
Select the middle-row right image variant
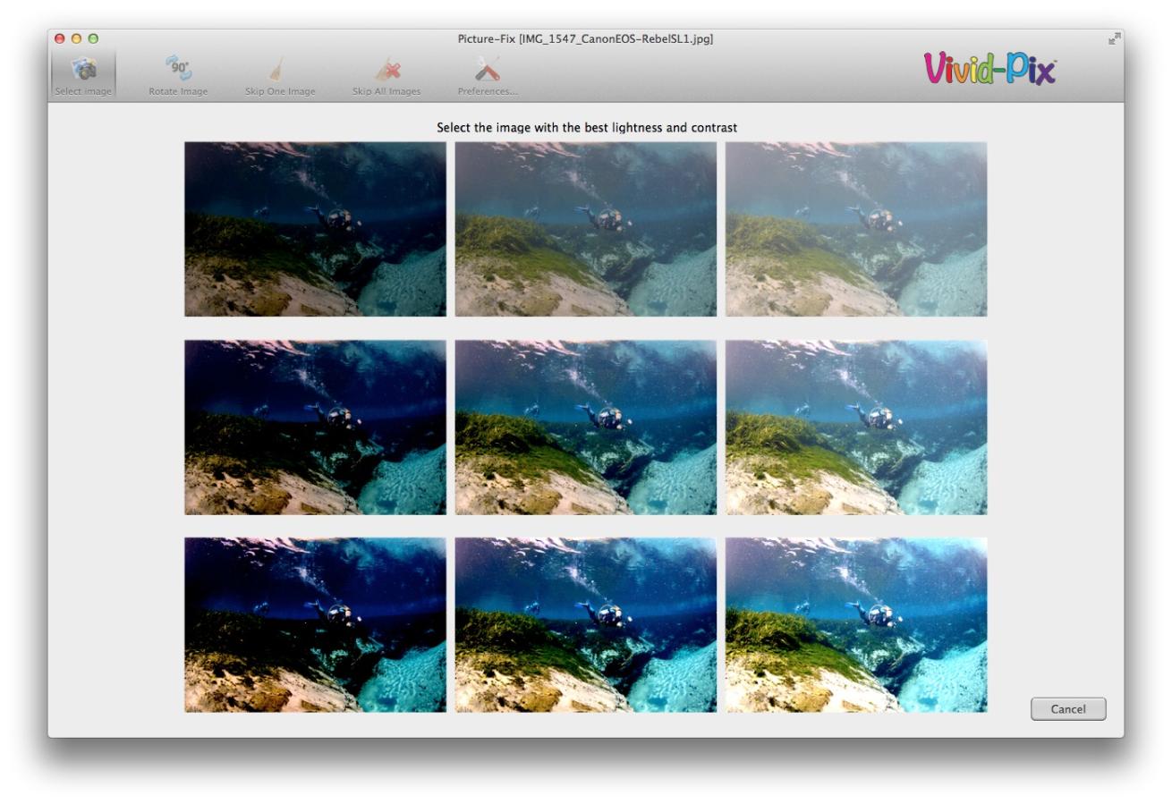(x=856, y=427)
